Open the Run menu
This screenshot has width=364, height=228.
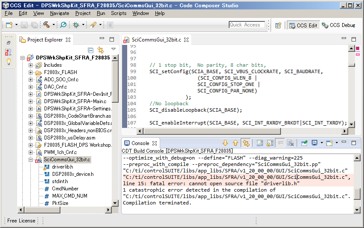(x=101, y=13)
